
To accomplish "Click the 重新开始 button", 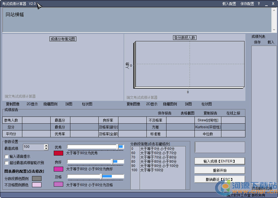I will [219, 170].
